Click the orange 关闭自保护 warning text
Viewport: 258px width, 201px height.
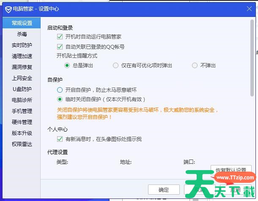click(137, 113)
